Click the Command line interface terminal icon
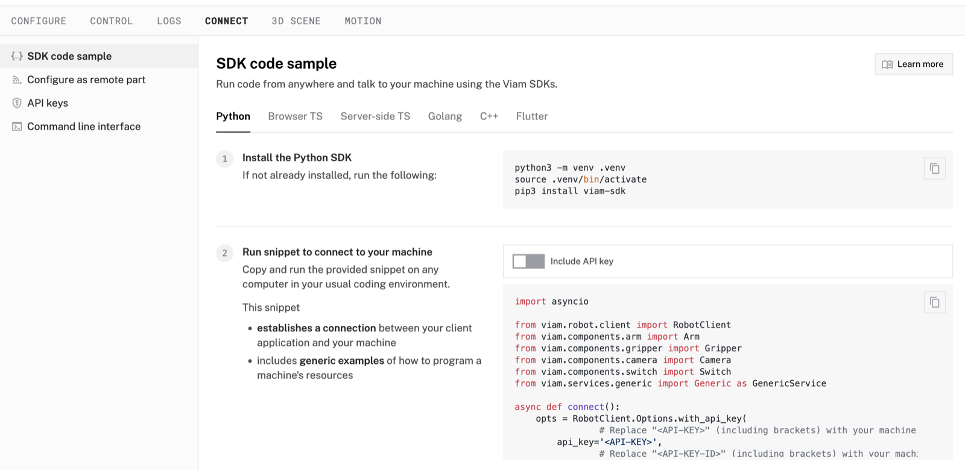The height and width of the screenshot is (470, 965). click(17, 127)
